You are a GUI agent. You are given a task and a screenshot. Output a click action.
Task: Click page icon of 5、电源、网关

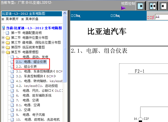coord(12,91)
